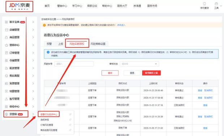This screenshot has height=136, width=224.
Task: Open 服务市场 in top navigation
Action: click(152, 6)
